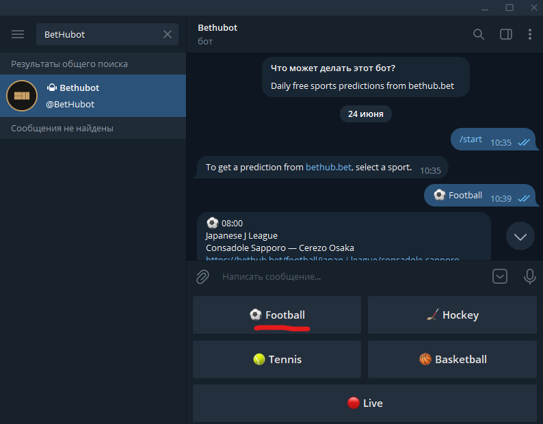The height and width of the screenshot is (424, 543).
Task: Toggle the right info sidebar panel
Action: click(x=506, y=34)
